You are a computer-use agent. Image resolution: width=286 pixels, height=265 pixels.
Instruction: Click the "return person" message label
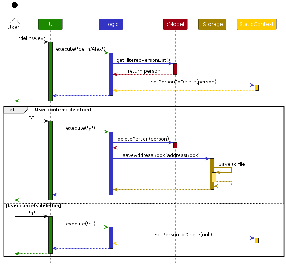point(144,71)
